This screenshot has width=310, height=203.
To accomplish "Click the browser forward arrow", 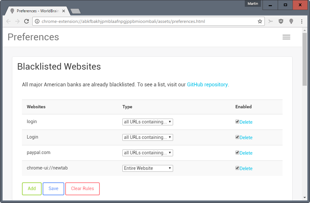I will [x=17, y=21].
